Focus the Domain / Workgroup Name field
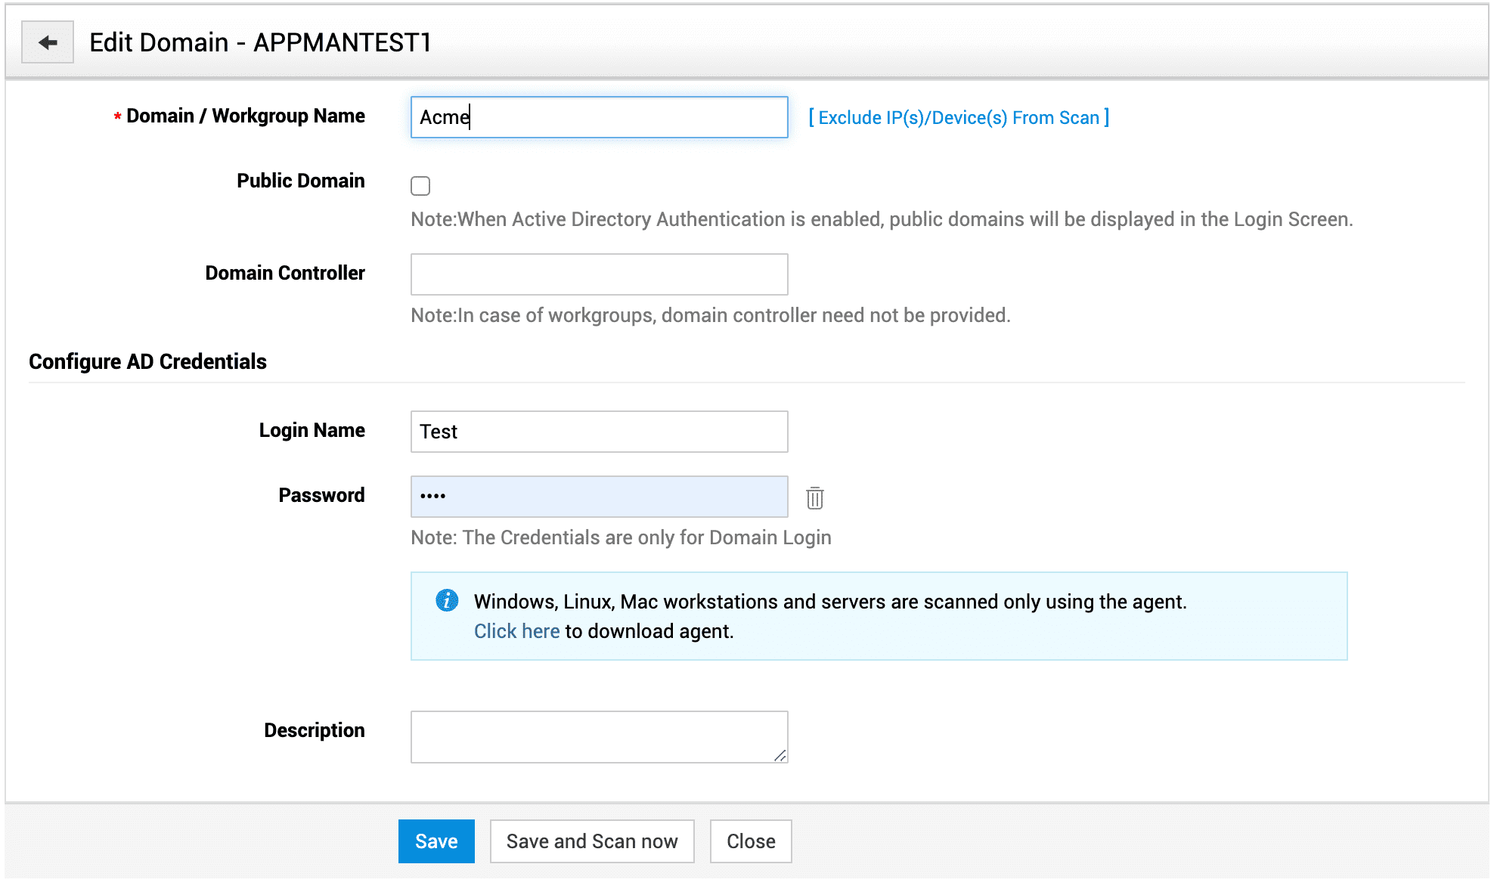This screenshot has height=892, width=1491. click(x=599, y=117)
